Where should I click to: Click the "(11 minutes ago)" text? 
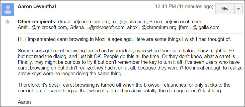(195, 7)
